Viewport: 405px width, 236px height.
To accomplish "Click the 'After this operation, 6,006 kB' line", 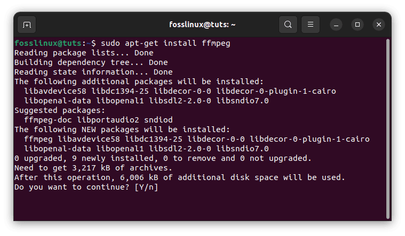I will coord(180,177).
